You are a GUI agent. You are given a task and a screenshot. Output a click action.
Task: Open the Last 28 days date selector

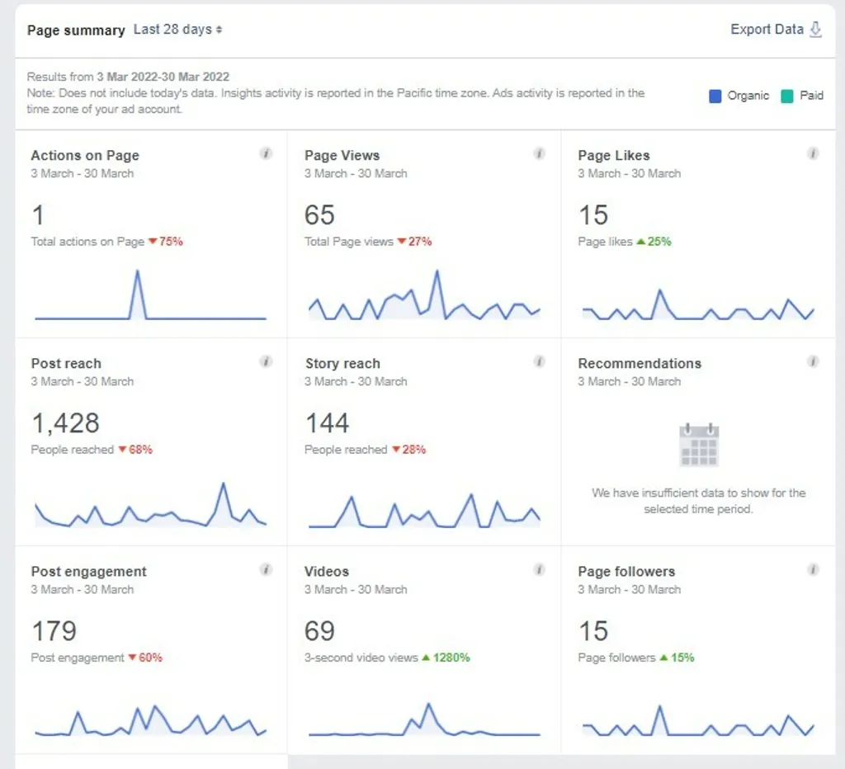(177, 29)
